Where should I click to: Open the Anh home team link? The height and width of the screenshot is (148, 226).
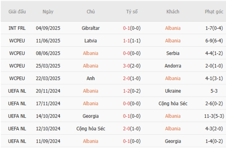pyautogui.click(x=91, y=78)
